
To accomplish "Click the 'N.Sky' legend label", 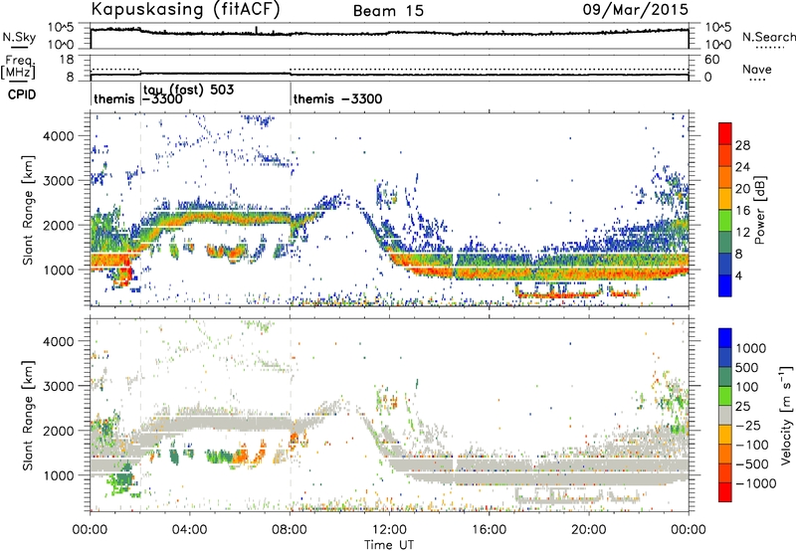I will [19, 37].
